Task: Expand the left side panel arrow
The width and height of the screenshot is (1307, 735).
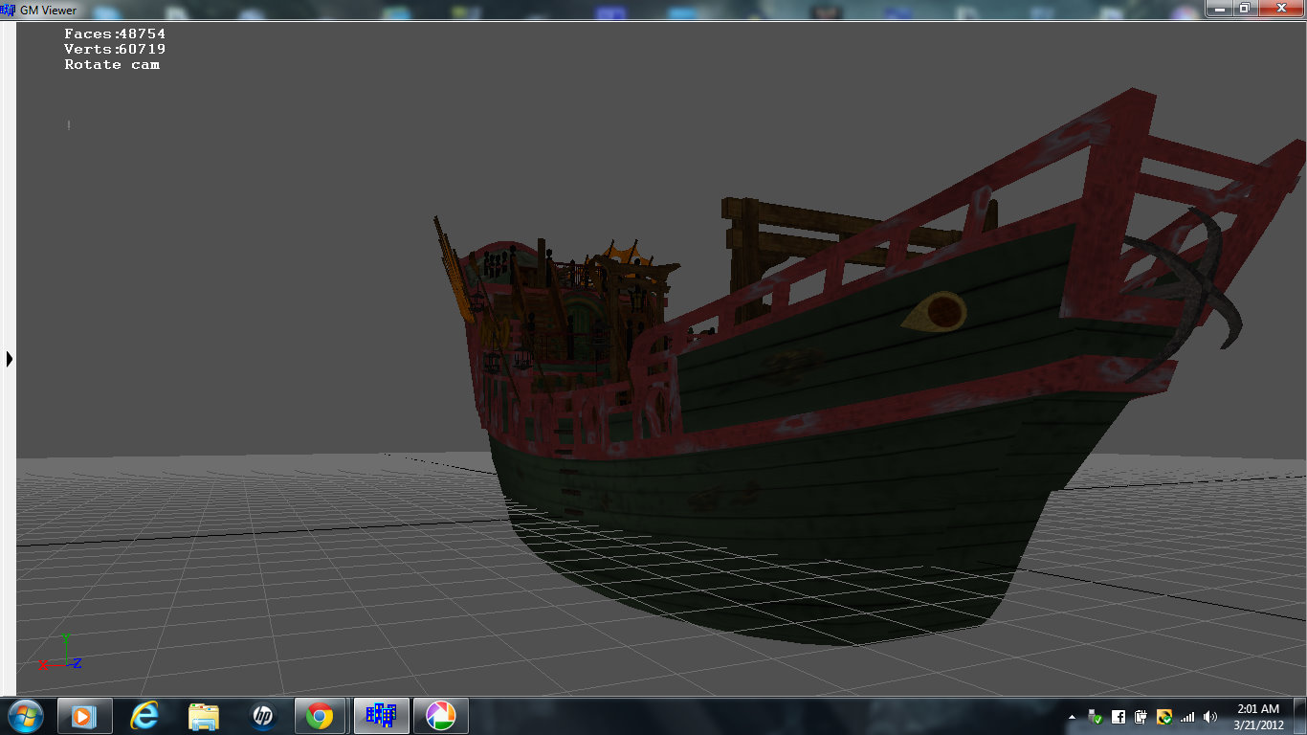Action: coord(10,359)
